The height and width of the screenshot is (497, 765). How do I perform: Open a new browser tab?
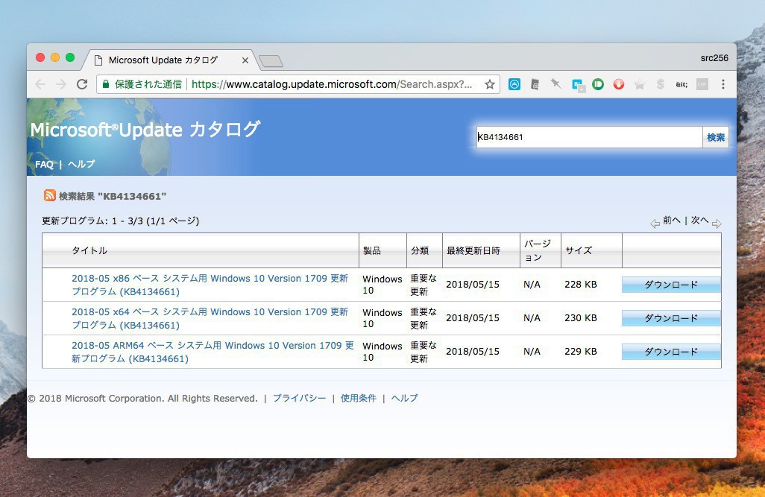[x=271, y=61]
